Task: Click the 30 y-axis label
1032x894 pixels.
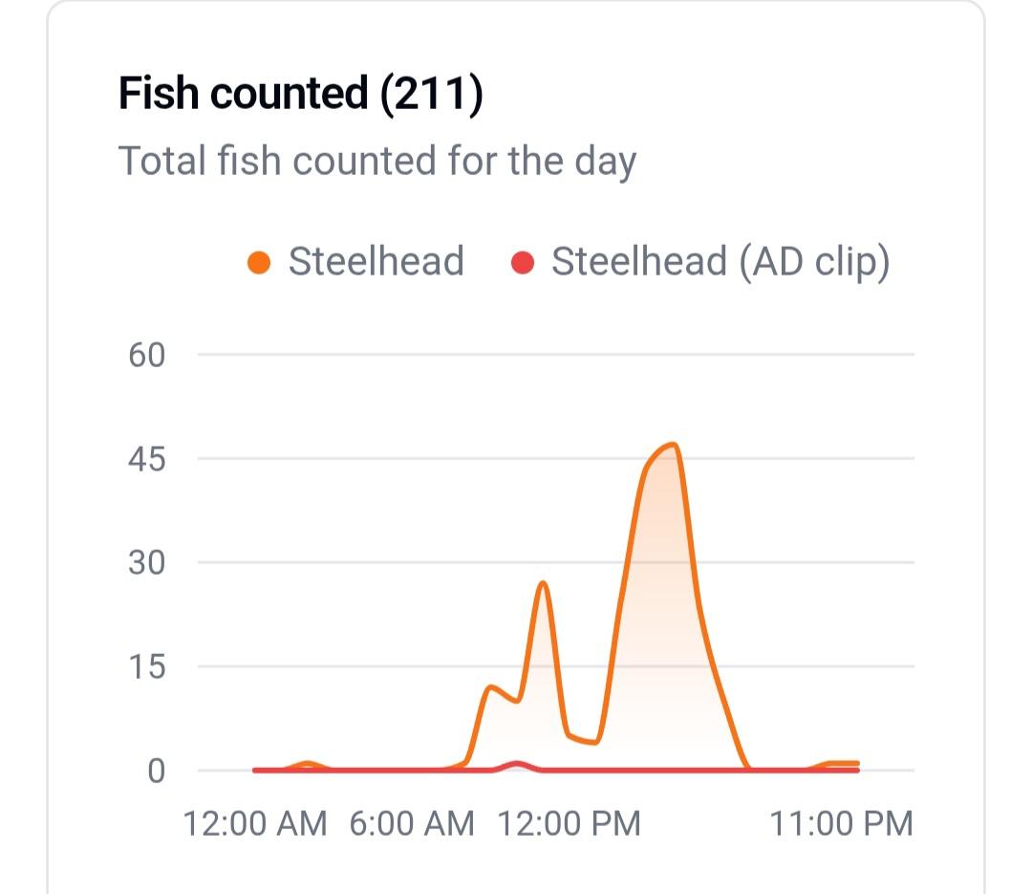Action: point(146,563)
